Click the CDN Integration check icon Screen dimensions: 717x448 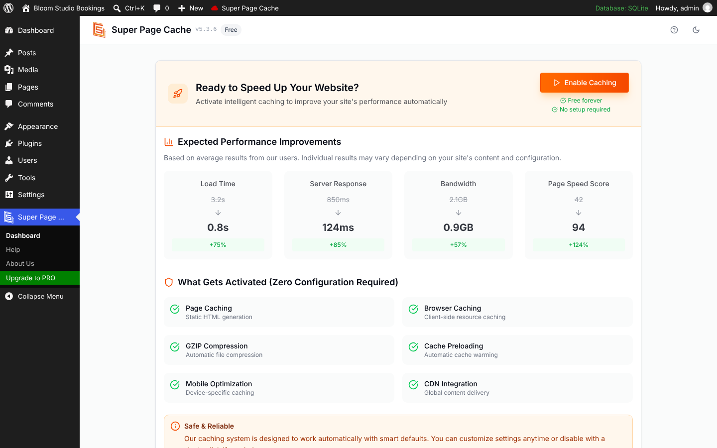pos(413,385)
